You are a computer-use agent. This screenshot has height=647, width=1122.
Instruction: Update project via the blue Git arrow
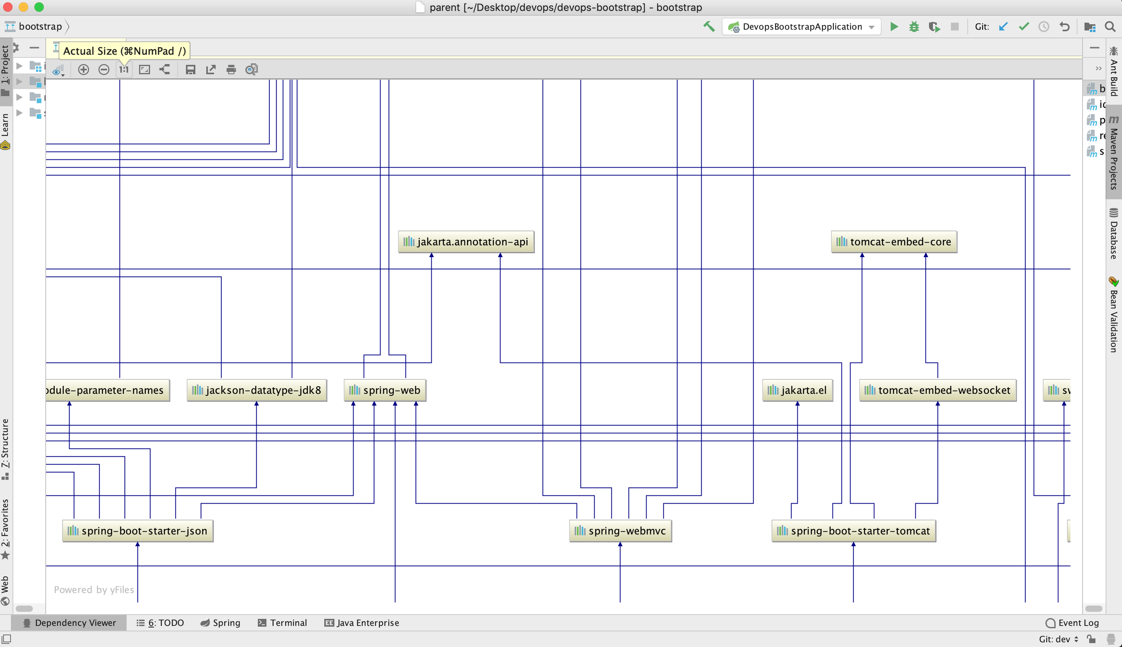coord(1003,27)
